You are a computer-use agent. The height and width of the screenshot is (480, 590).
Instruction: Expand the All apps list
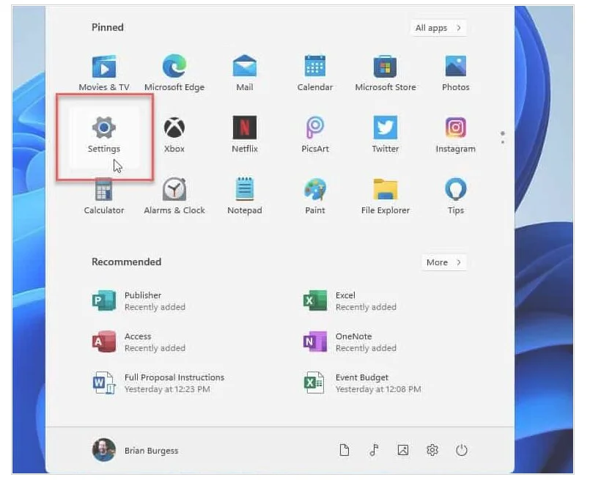pyautogui.click(x=438, y=28)
